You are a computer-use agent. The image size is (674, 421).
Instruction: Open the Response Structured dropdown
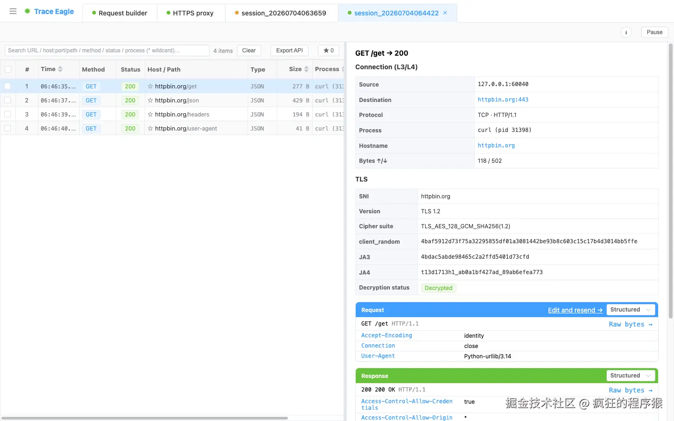coord(630,376)
